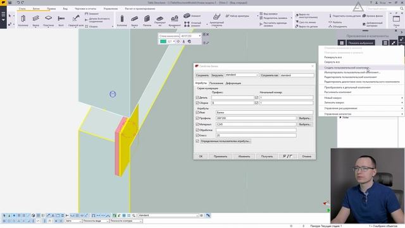Image resolution: width=405 pixels, height=228 pixels.
Task: Choose Развернуть все menu entry
Action: [361, 58]
